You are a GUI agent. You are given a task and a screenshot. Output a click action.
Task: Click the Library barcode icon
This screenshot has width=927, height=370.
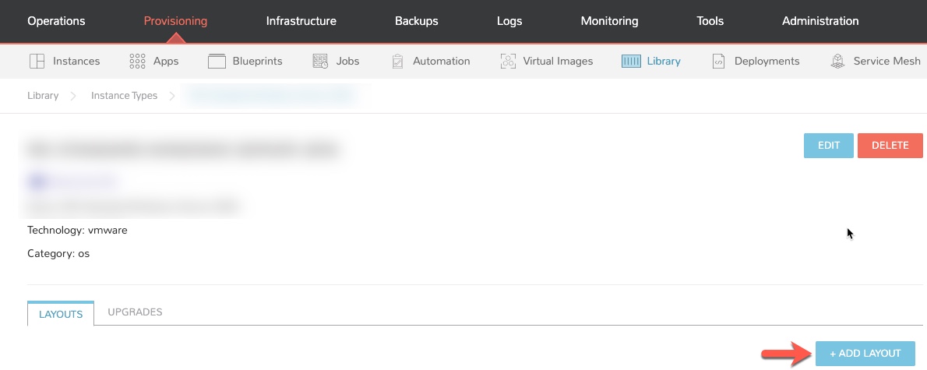click(x=632, y=61)
